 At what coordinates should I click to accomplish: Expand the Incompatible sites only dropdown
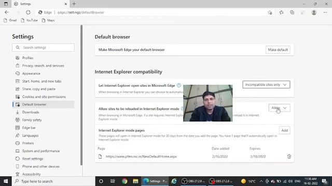pos(266,85)
